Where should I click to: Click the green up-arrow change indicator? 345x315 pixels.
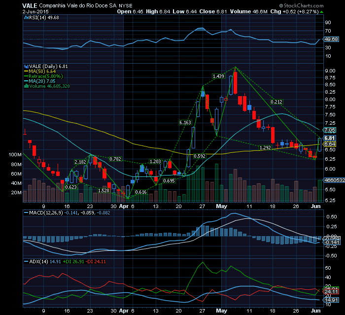(x=321, y=10)
